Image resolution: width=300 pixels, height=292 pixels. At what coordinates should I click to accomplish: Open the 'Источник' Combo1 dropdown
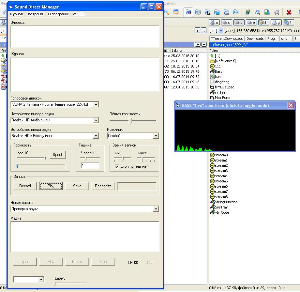[x=156, y=136]
